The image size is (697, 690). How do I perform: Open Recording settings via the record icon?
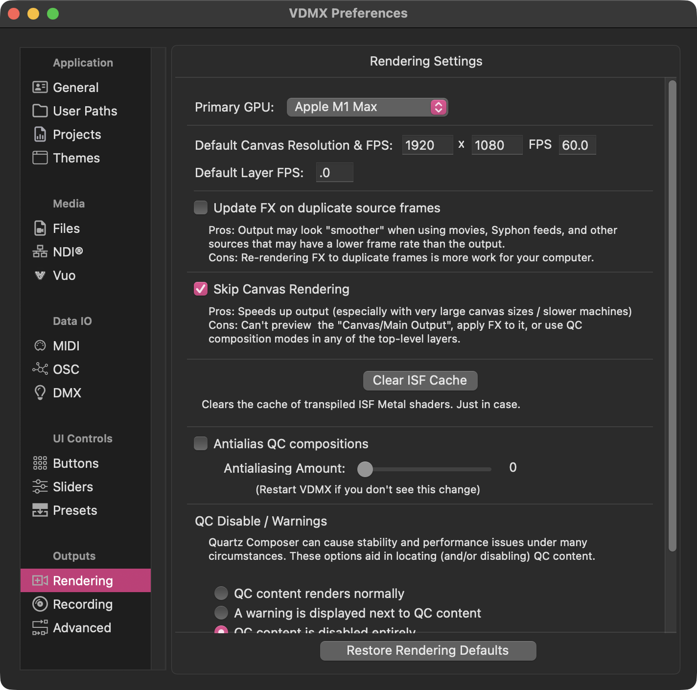coord(40,604)
